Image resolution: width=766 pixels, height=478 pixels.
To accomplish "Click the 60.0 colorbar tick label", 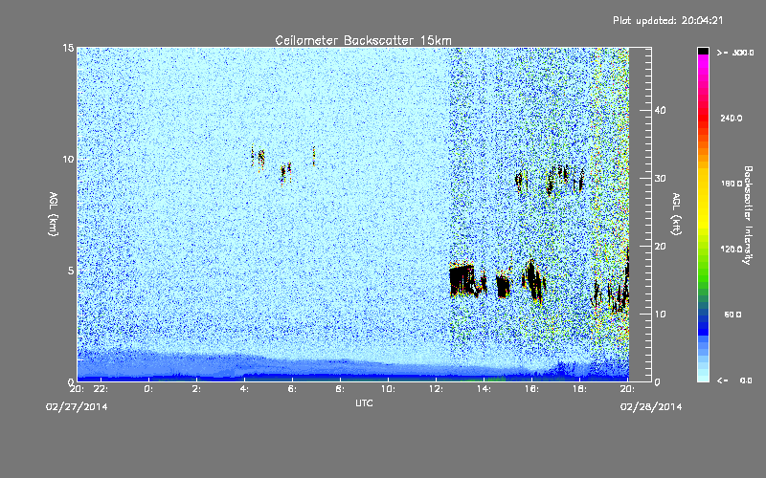I will pos(732,315).
